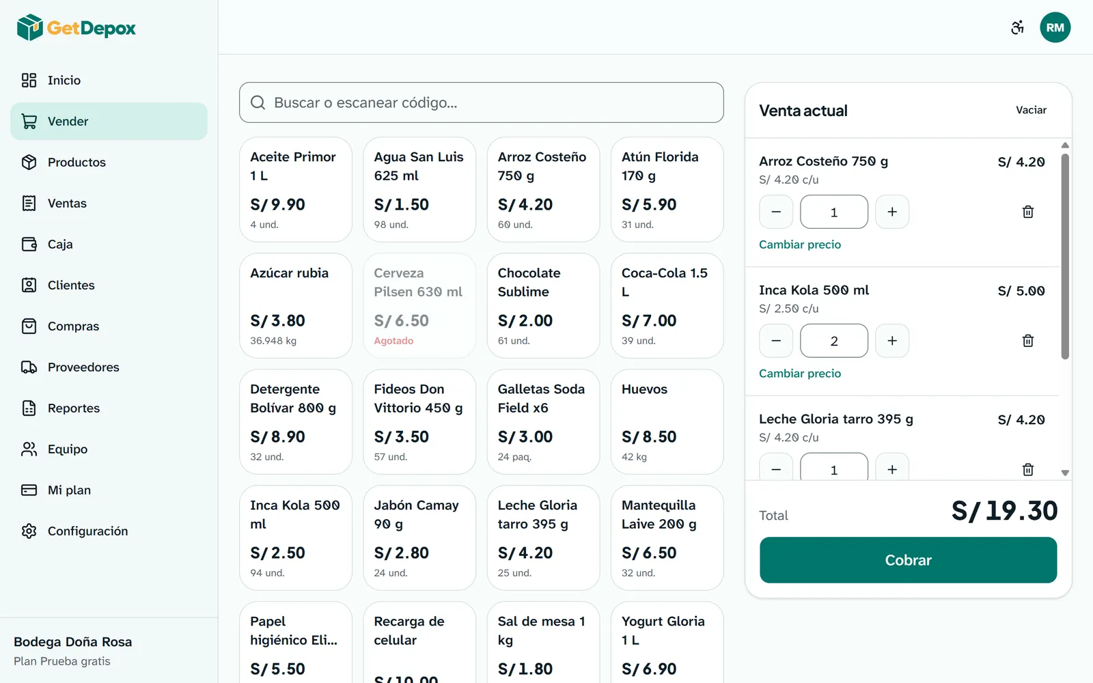Viewport: 1093px width, 683px height.
Task: Click Vaciar to empty the current sale
Action: coord(1031,110)
